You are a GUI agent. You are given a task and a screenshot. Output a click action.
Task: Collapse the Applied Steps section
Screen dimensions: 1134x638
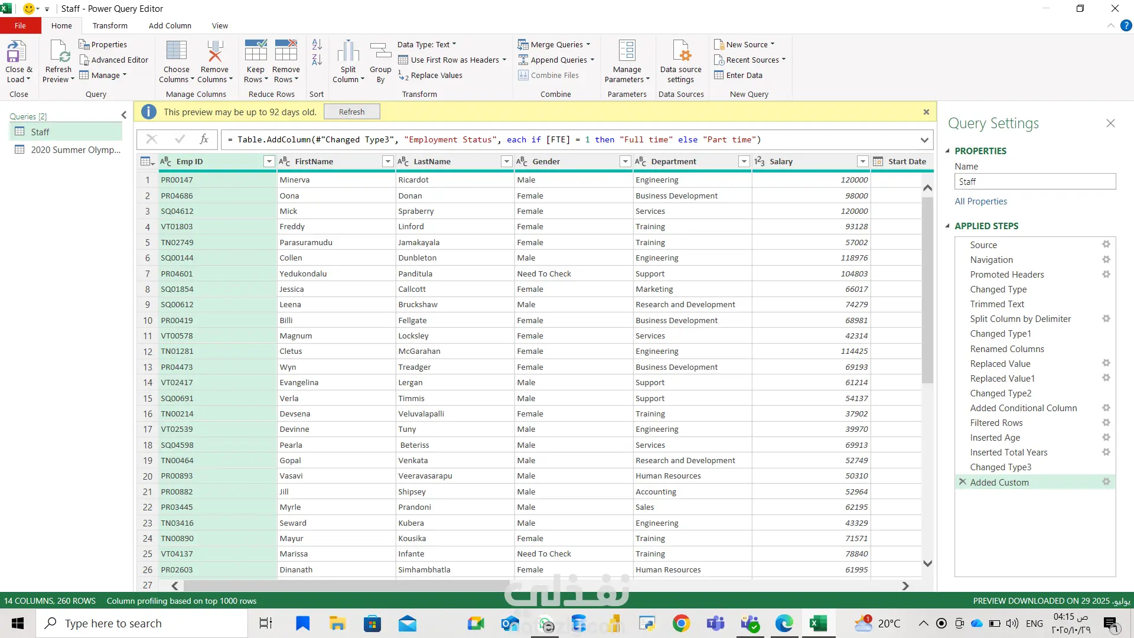tap(947, 226)
